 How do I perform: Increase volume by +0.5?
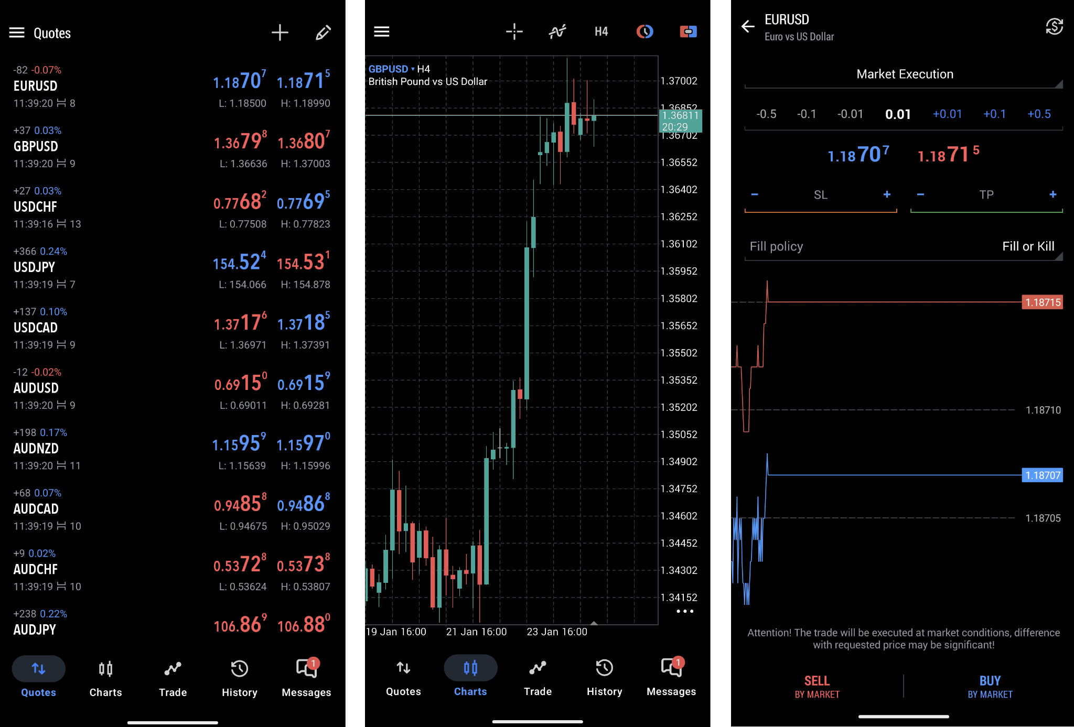tap(1039, 114)
